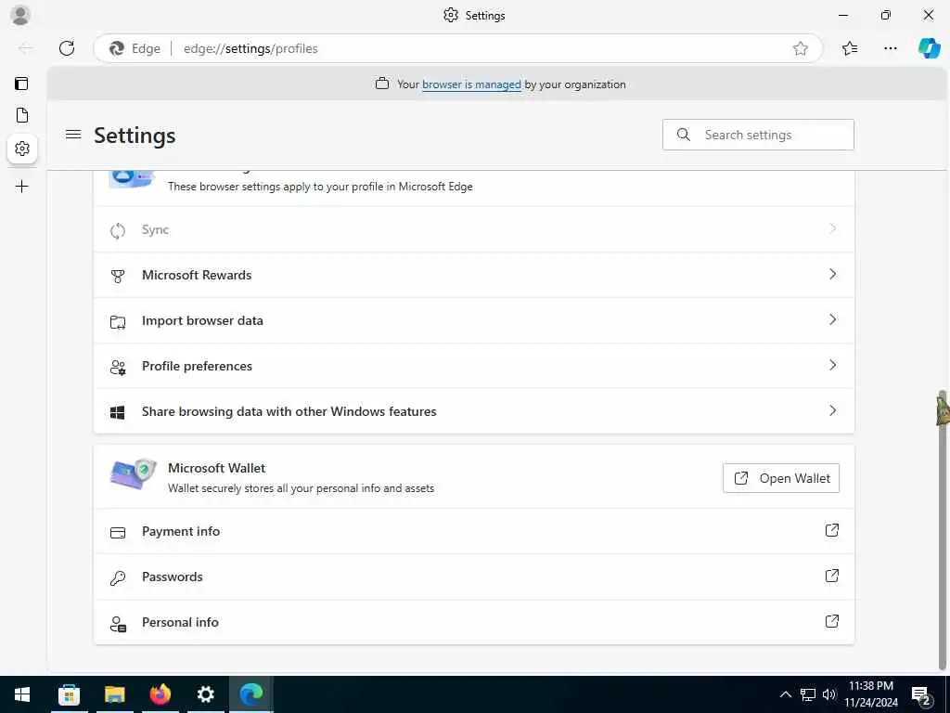Viewport: 950px width, 713px height.
Task: Click the Passwords key icon
Action: point(118,577)
